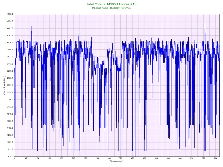The width and height of the screenshot is (223, 167).
Task: Select the 126 tick on the time axis
Action: click(50, 158)
